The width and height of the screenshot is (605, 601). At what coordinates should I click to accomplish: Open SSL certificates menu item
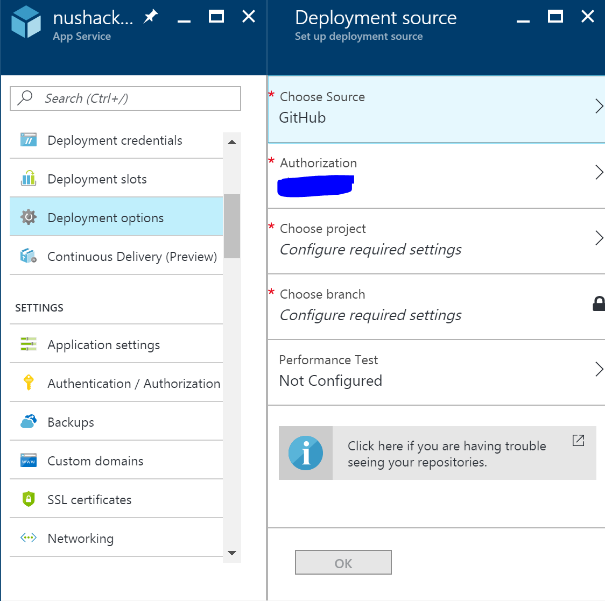click(x=116, y=499)
